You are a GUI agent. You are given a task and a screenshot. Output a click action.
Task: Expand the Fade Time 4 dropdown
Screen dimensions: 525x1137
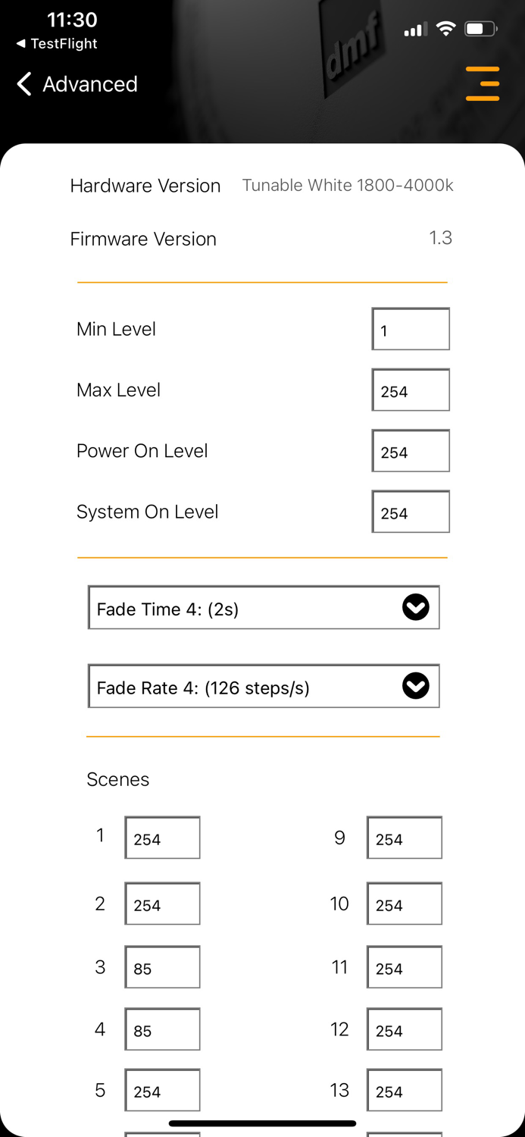coord(263,607)
